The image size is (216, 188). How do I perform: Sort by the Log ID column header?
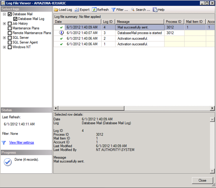(x=108, y=22)
